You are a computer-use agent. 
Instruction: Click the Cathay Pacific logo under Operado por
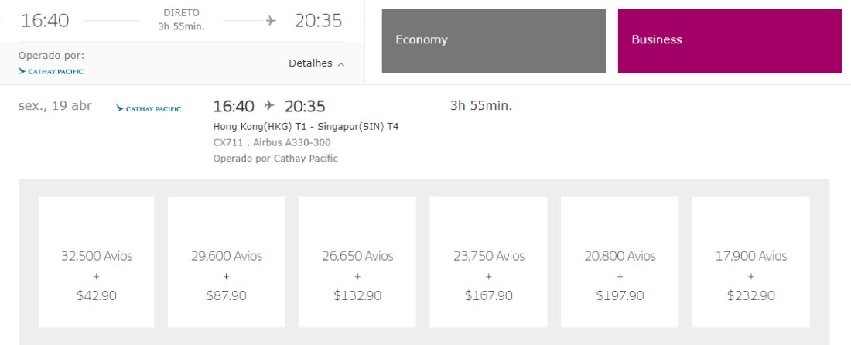(x=51, y=71)
